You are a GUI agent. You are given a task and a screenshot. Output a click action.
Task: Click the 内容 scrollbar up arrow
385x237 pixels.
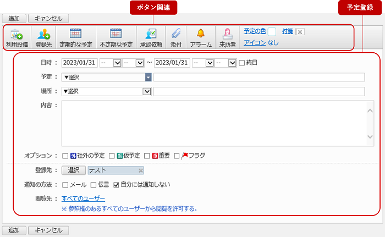click(x=370, y=111)
